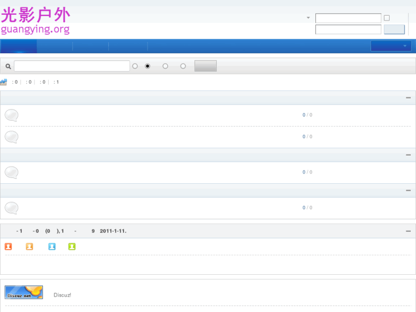Select the already filled search radio button

coord(148,66)
